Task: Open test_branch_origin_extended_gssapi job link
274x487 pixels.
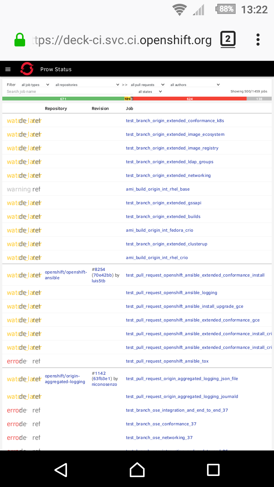Action: click(x=164, y=203)
